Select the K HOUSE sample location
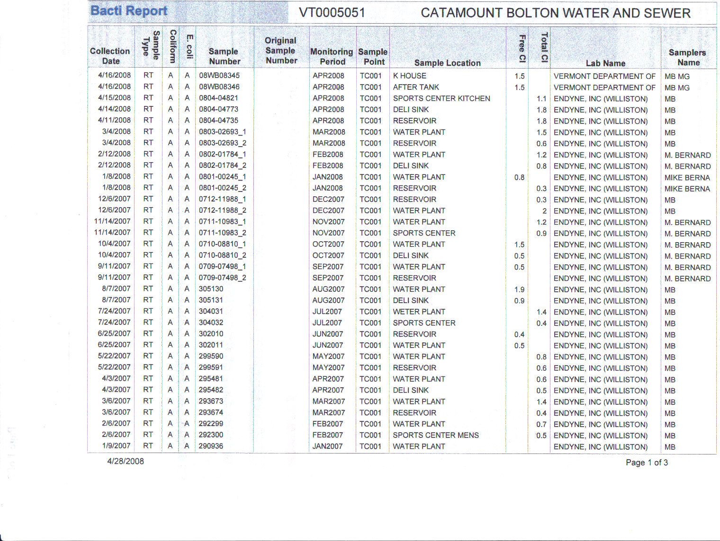Viewport: 720px width, 541px height. [x=409, y=76]
